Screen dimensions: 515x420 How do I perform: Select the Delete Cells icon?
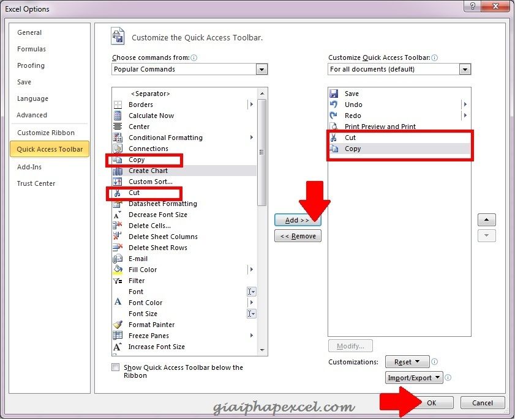pyautogui.click(x=118, y=226)
